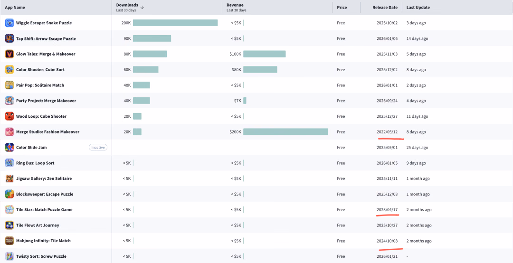Click the 2025/09/24 release date cell
Viewport: 513px width, 263px height.
387,101
